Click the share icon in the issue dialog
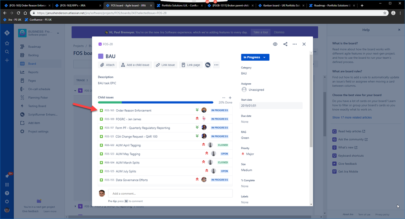This screenshot has height=219, width=405. click(x=285, y=44)
